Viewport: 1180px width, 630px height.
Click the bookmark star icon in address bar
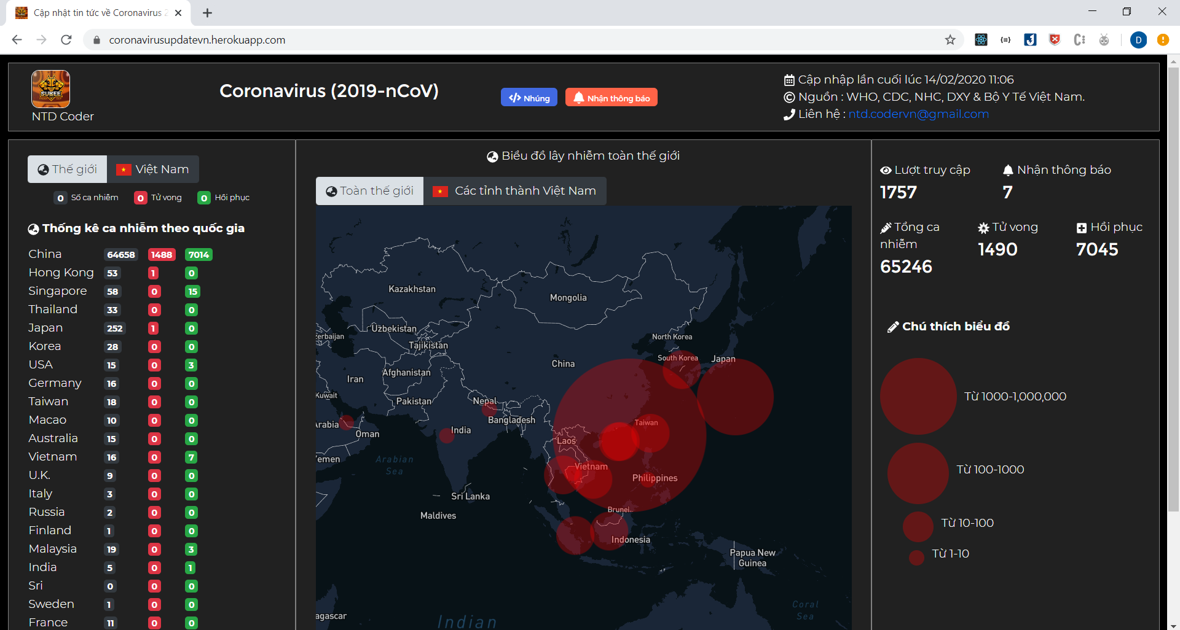(950, 40)
